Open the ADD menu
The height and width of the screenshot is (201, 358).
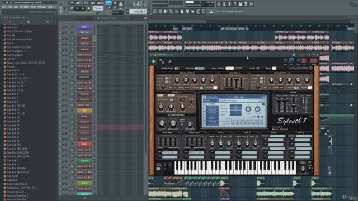pos(16,7)
